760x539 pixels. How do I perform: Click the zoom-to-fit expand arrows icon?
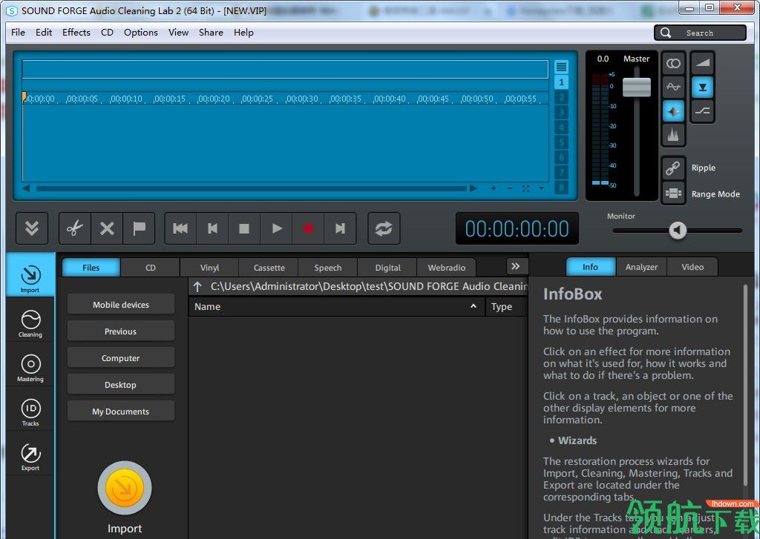(x=526, y=188)
